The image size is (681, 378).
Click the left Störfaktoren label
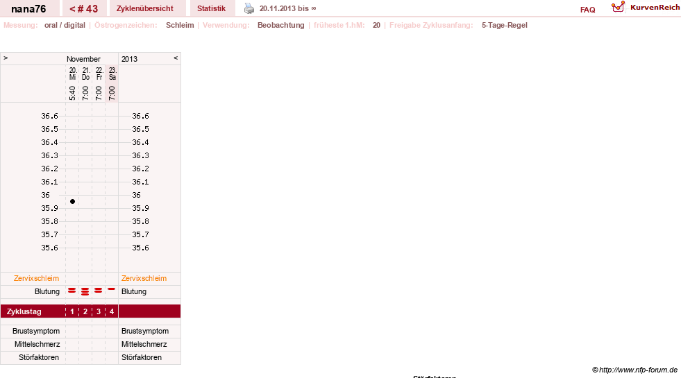tap(39, 357)
